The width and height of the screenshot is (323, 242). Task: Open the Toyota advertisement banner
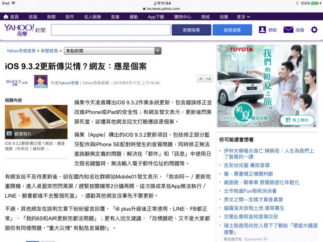point(267,86)
